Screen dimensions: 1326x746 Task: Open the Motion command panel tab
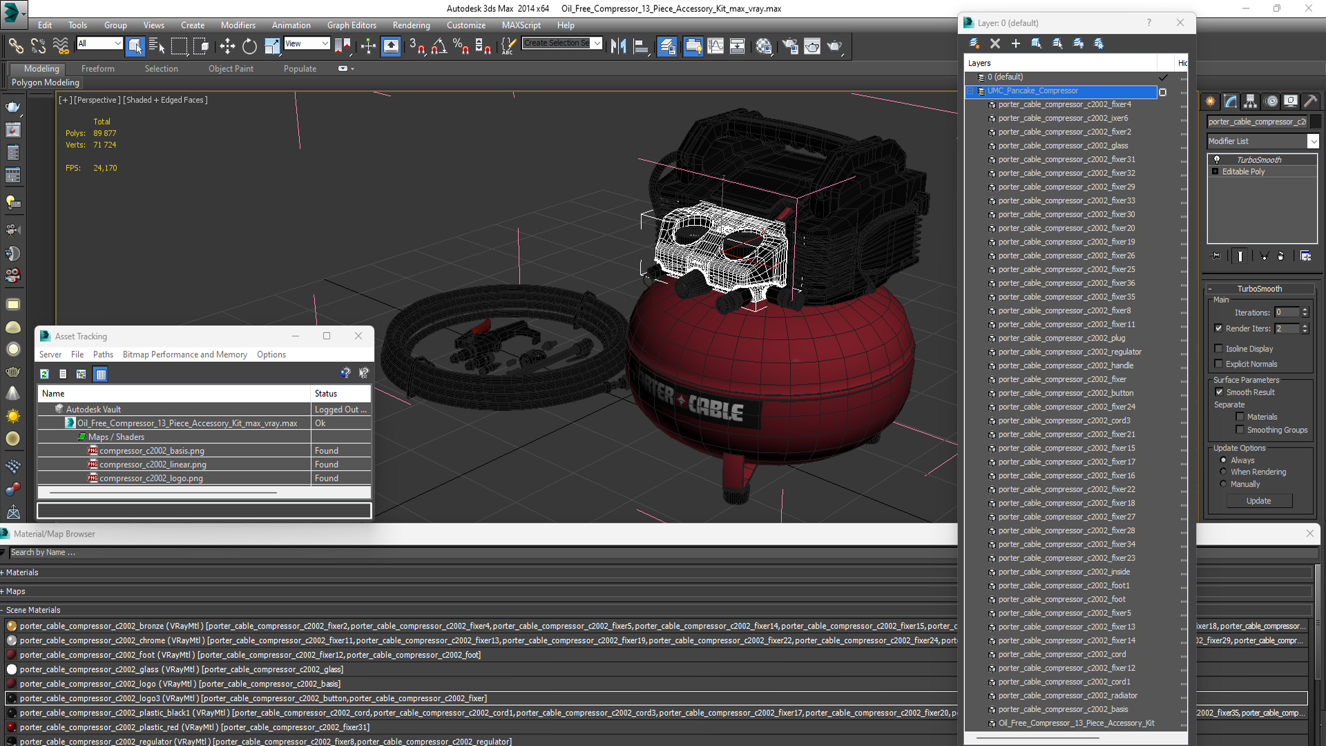tap(1271, 102)
